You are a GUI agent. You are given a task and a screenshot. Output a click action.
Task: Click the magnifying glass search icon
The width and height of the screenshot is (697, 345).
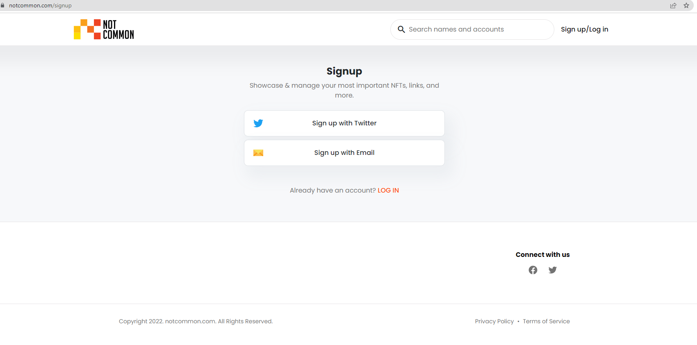(401, 30)
